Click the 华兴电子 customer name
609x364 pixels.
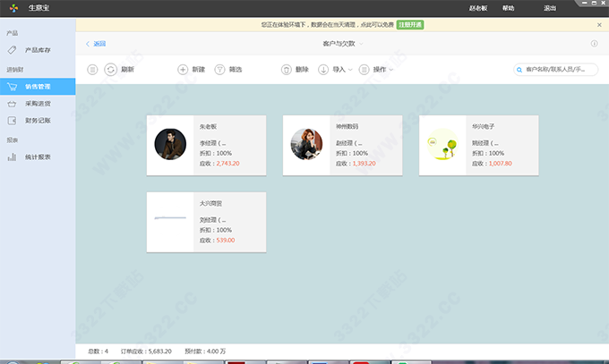pyautogui.click(x=483, y=126)
